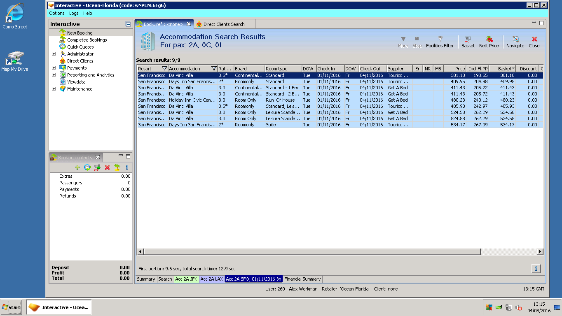Click the horizontal scrollbar right arrow
The image size is (562, 316).
point(540,251)
